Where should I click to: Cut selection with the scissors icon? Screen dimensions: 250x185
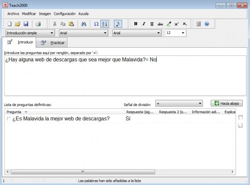pyautogui.click(x=54, y=24)
